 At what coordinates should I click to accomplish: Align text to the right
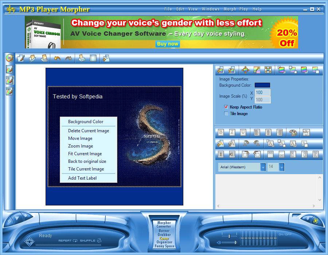pos(279,132)
